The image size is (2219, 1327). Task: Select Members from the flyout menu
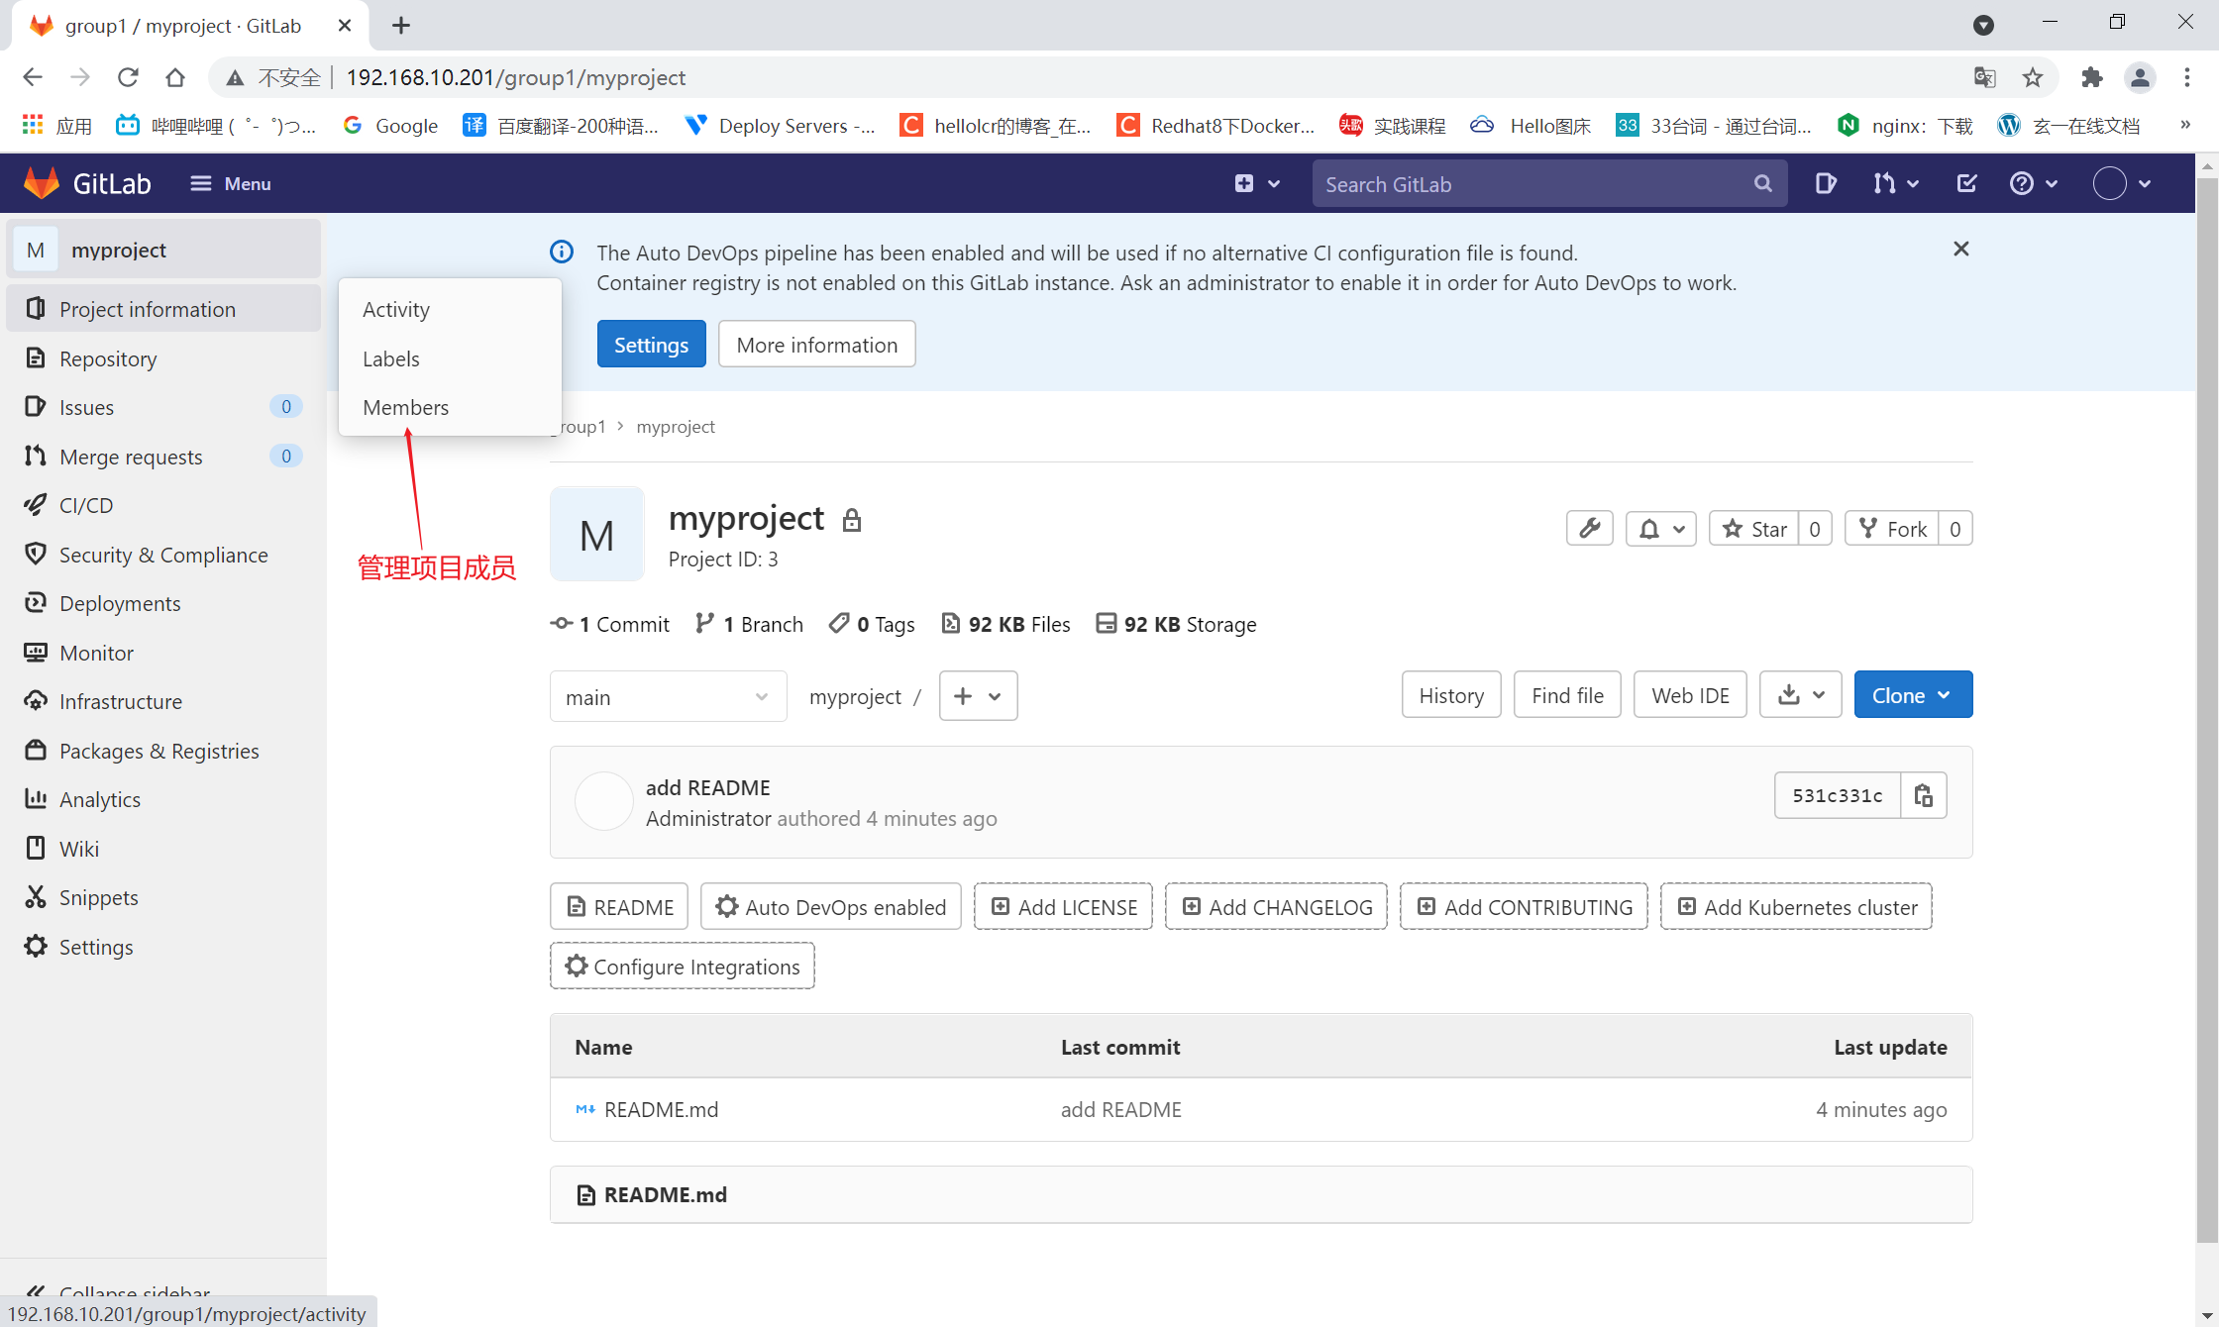coord(405,407)
